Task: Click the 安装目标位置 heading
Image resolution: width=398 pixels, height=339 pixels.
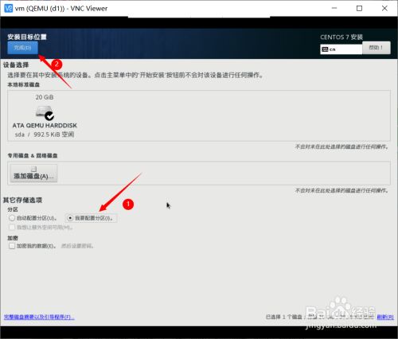Action: click(27, 37)
